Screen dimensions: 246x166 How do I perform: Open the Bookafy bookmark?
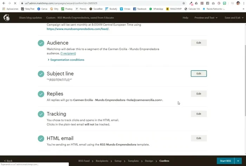click(111, 9)
